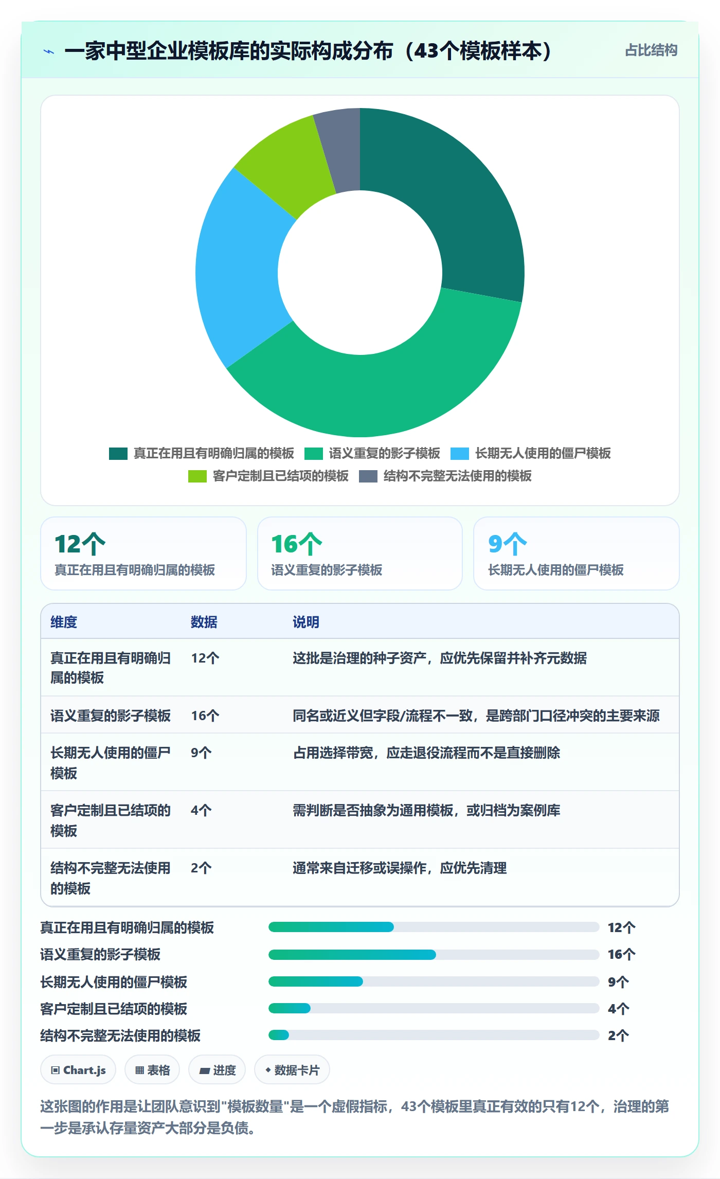Open the 12个 data card
The image size is (720, 1179).
pos(143,553)
